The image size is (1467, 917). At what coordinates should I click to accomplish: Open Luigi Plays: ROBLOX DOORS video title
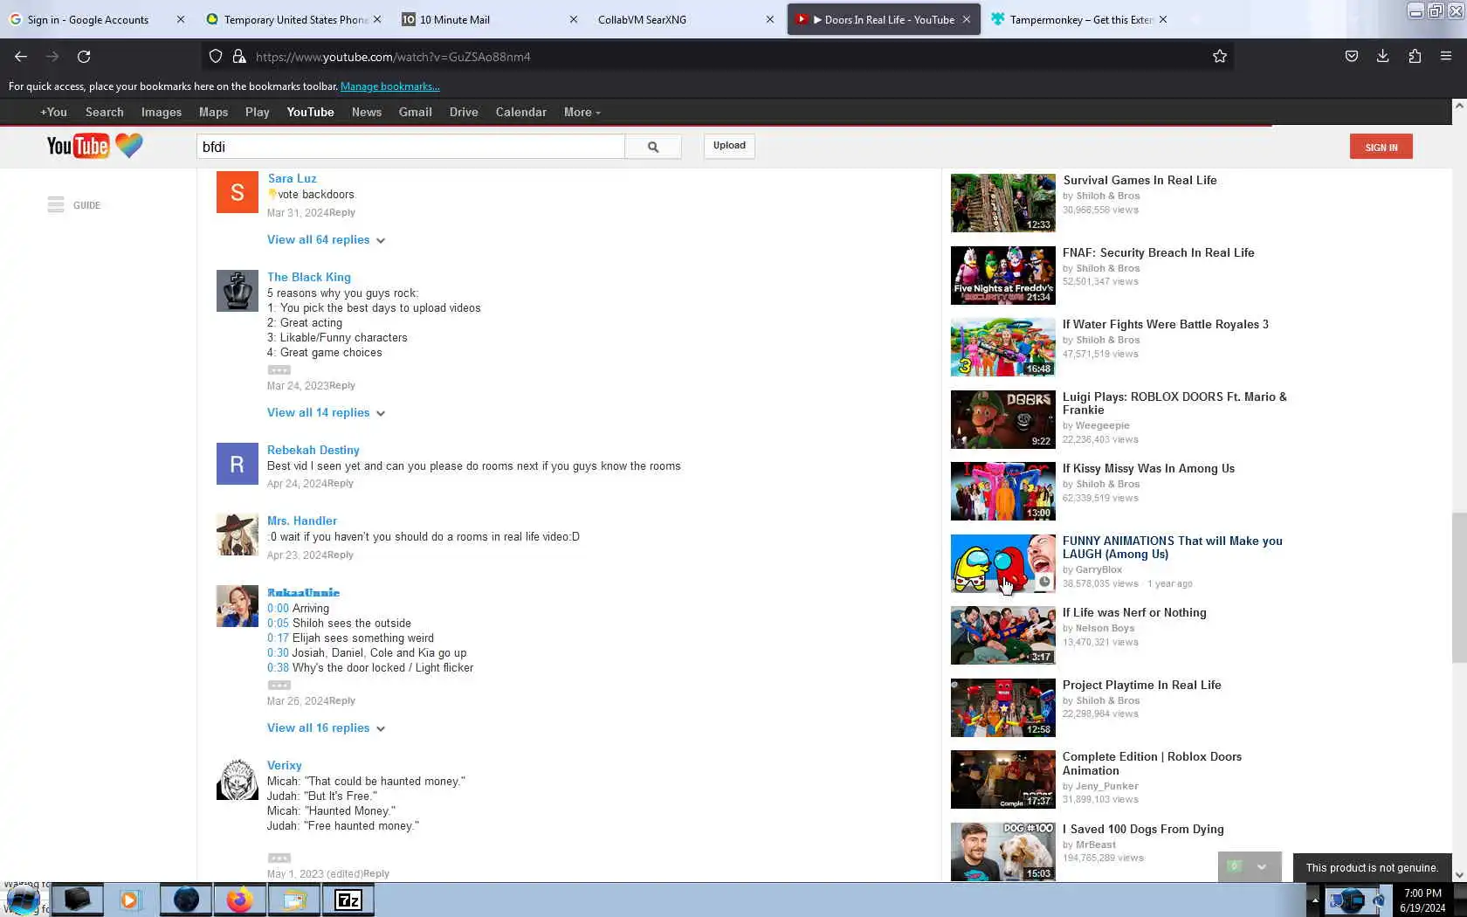click(x=1174, y=403)
